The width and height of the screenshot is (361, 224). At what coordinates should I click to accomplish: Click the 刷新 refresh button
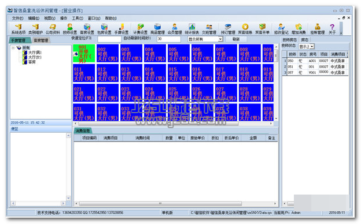pos(236,39)
